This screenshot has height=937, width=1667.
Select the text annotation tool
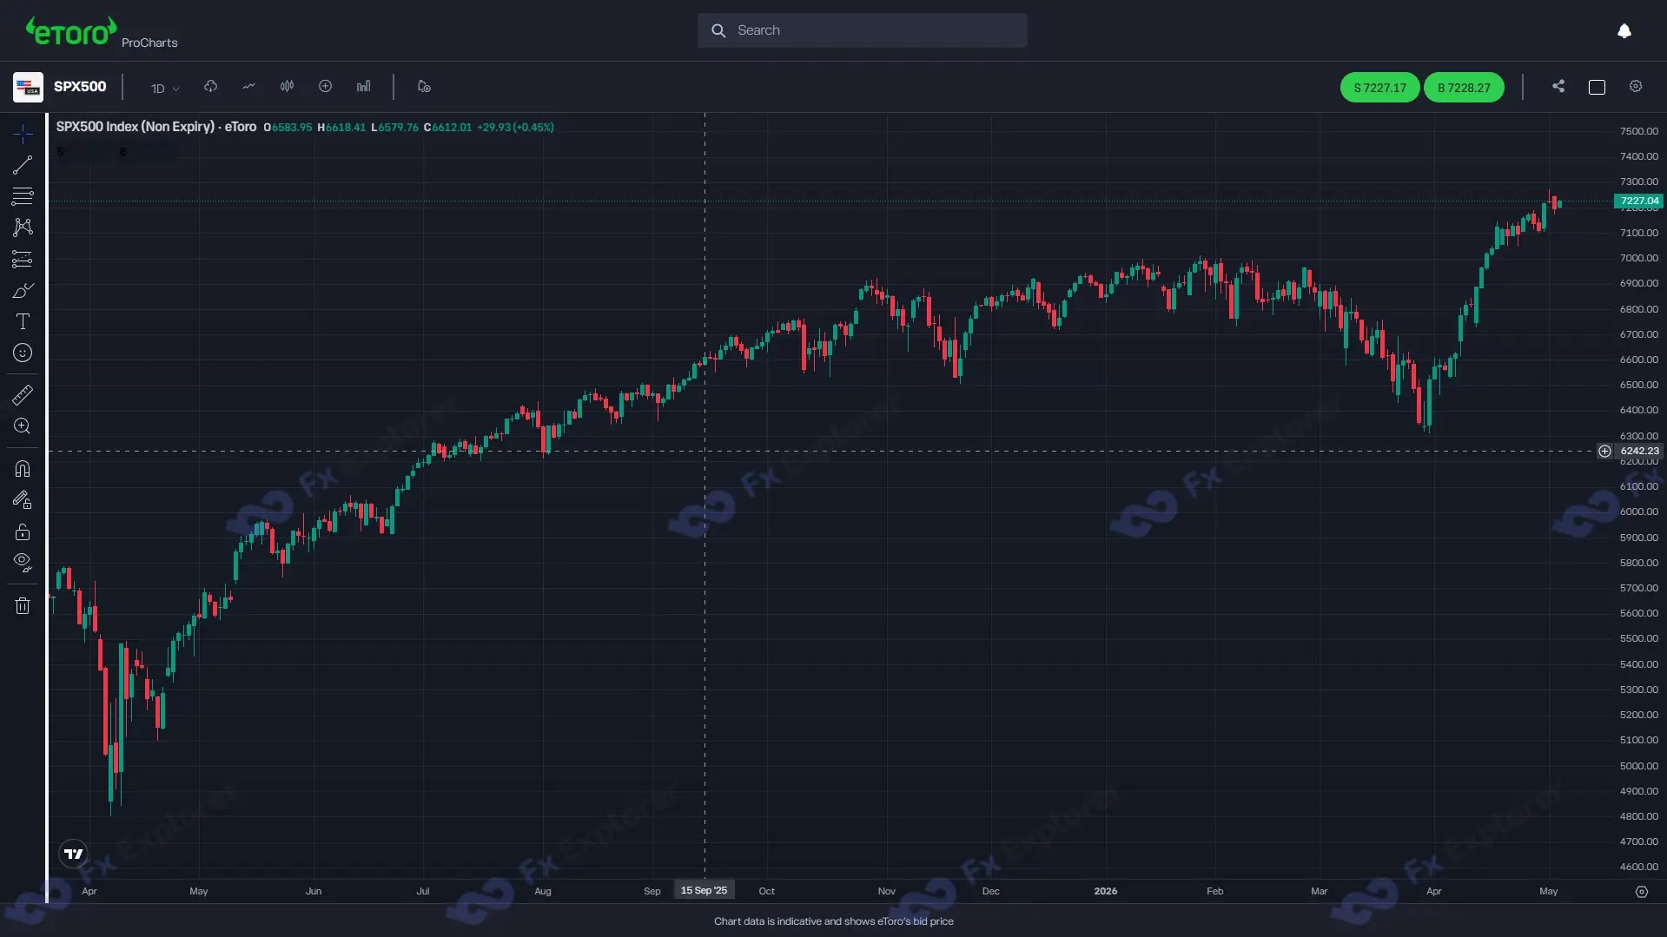click(x=23, y=321)
